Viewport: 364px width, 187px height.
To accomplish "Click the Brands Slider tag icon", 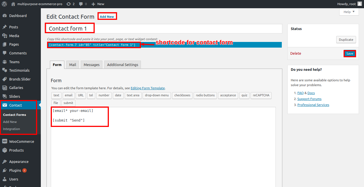I will click(x=5, y=79).
